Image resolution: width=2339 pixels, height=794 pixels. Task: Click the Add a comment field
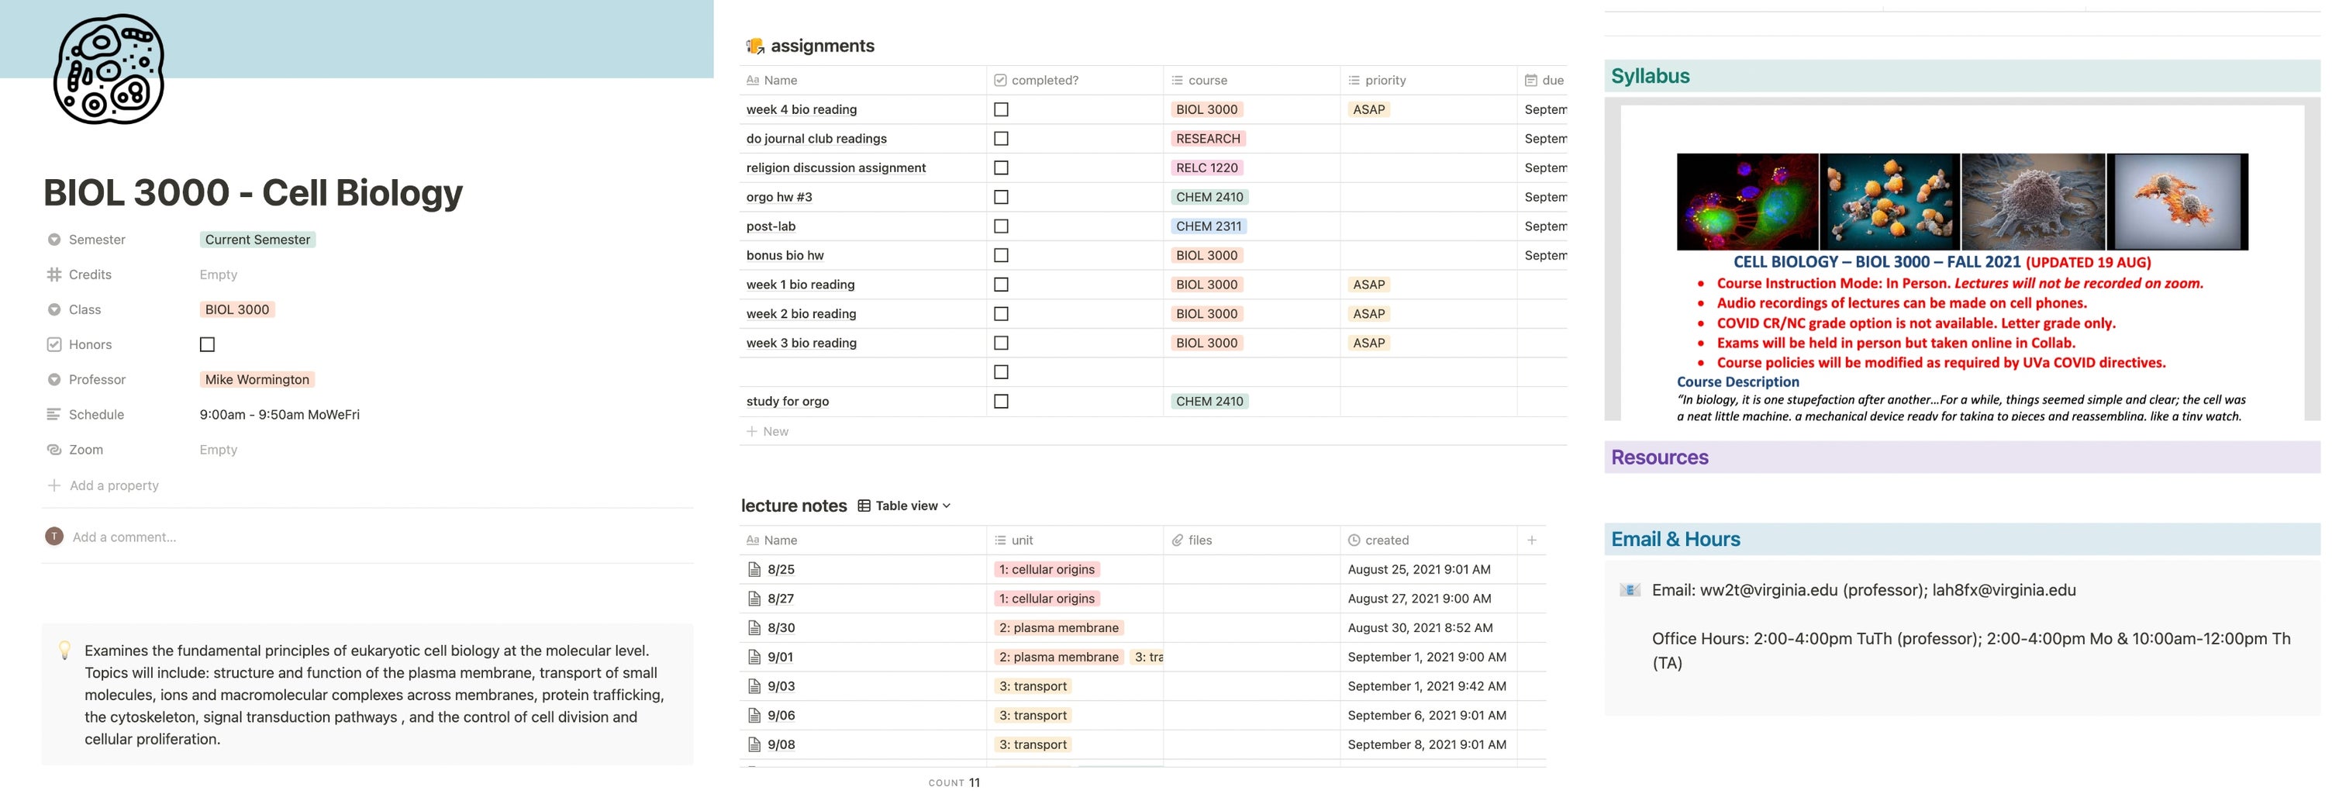click(124, 537)
